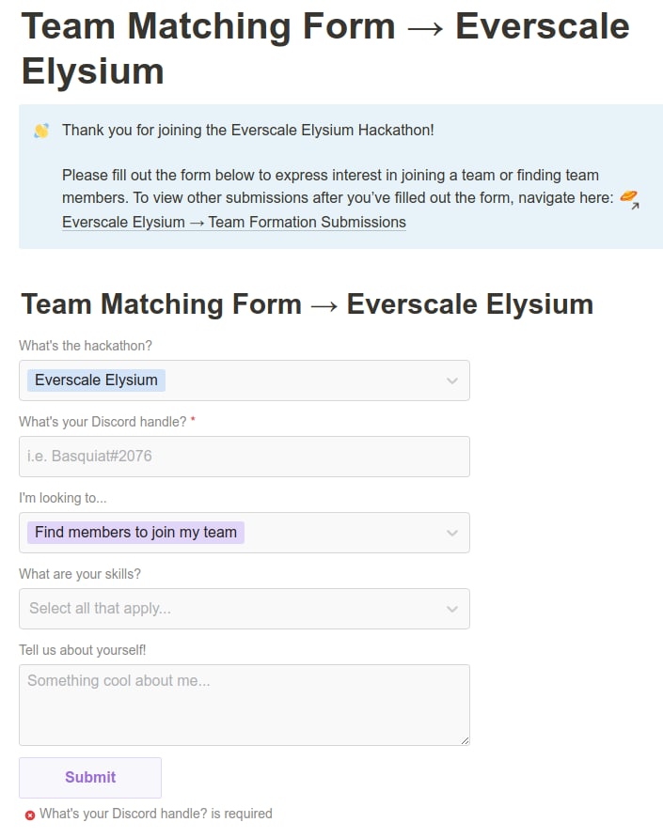Image resolution: width=663 pixels, height=838 pixels.
Task: Open the skills dropdown chevron
Action: coord(452,609)
